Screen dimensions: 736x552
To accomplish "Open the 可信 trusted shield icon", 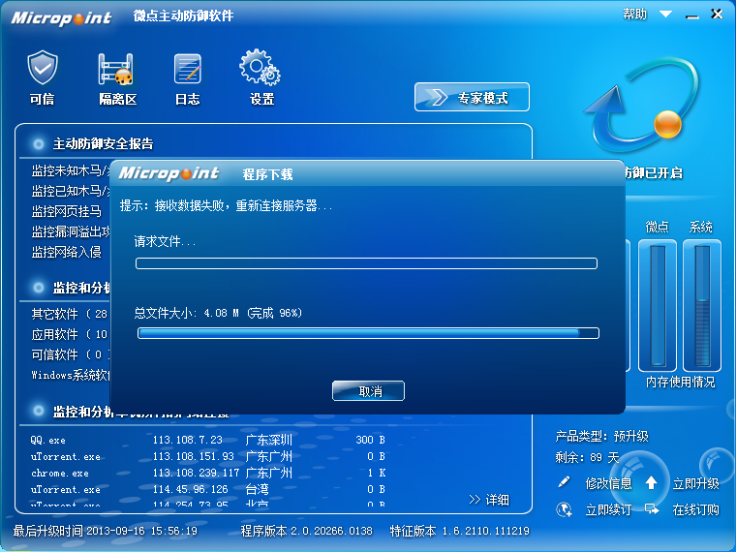I will point(43,77).
